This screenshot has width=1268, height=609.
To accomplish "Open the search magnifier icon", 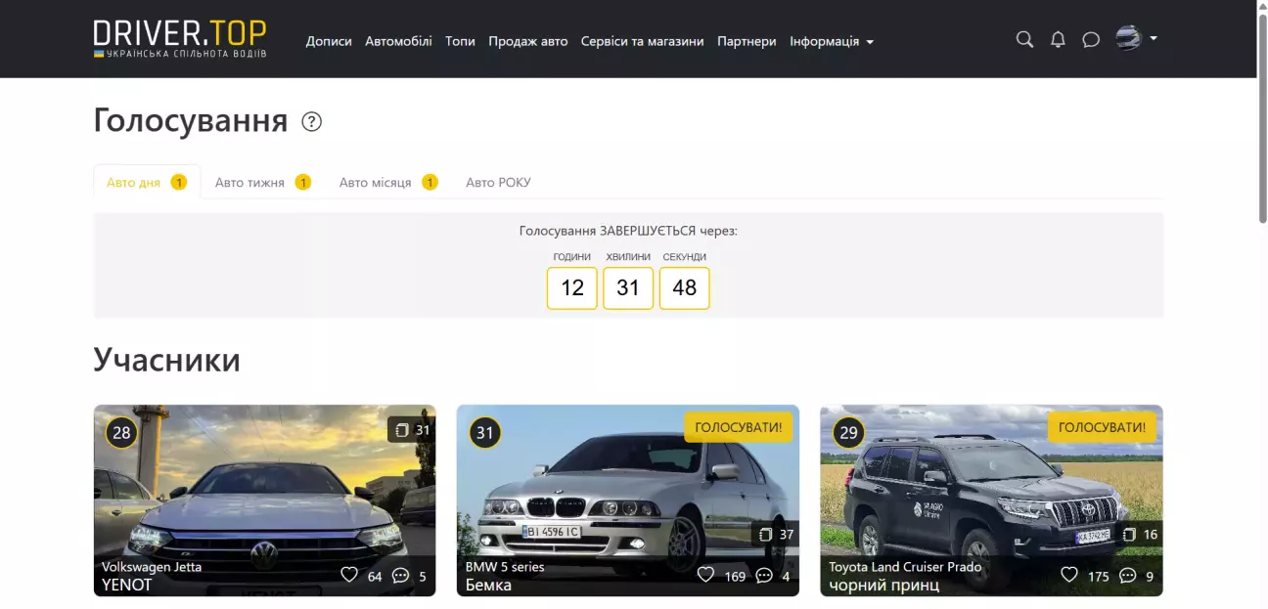I will (x=1024, y=40).
